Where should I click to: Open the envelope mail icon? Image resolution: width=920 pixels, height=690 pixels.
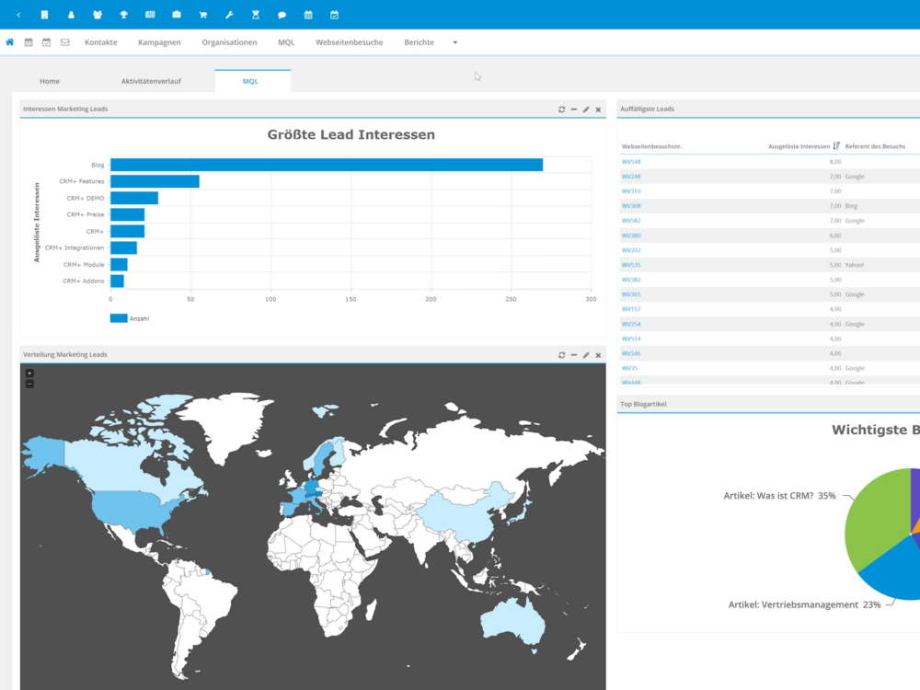point(64,42)
